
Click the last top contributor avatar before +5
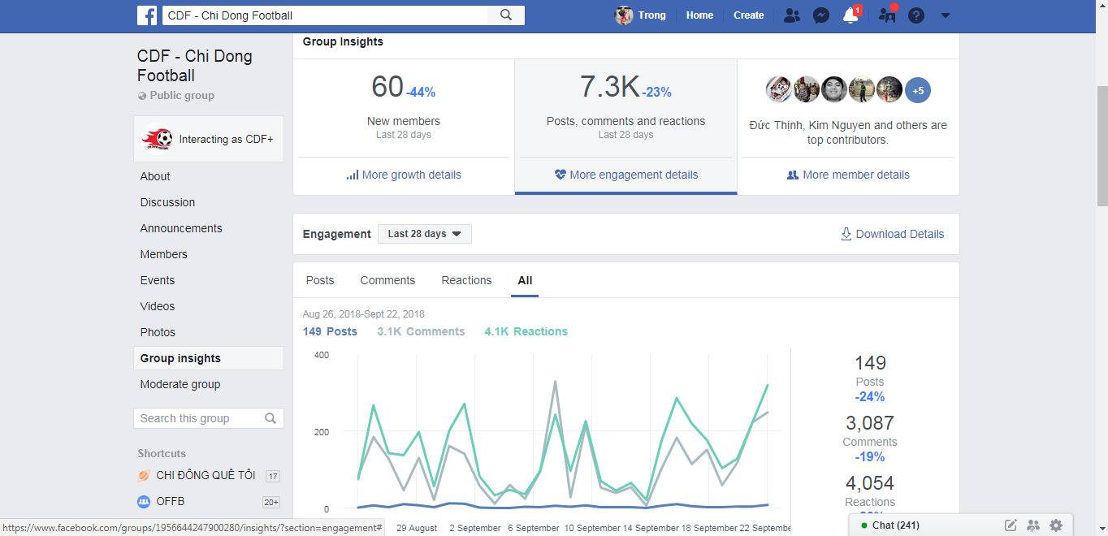(889, 89)
